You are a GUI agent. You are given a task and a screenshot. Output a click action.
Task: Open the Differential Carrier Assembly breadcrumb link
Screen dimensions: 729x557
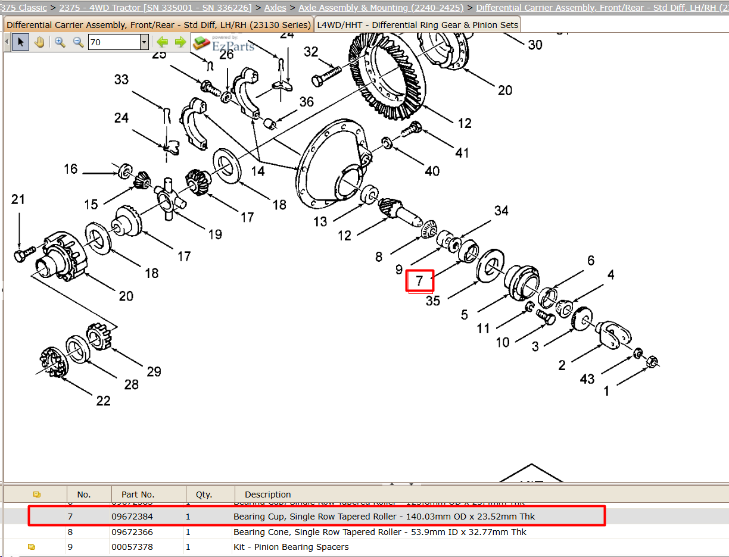pyautogui.click(x=602, y=8)
